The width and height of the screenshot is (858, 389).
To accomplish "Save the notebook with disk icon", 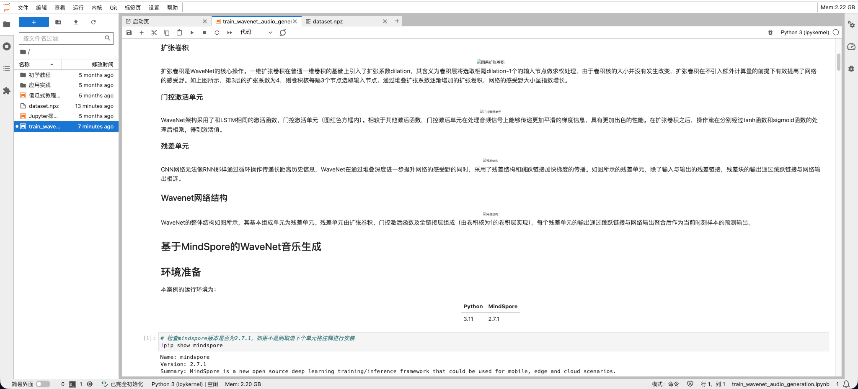I will 129,33.
